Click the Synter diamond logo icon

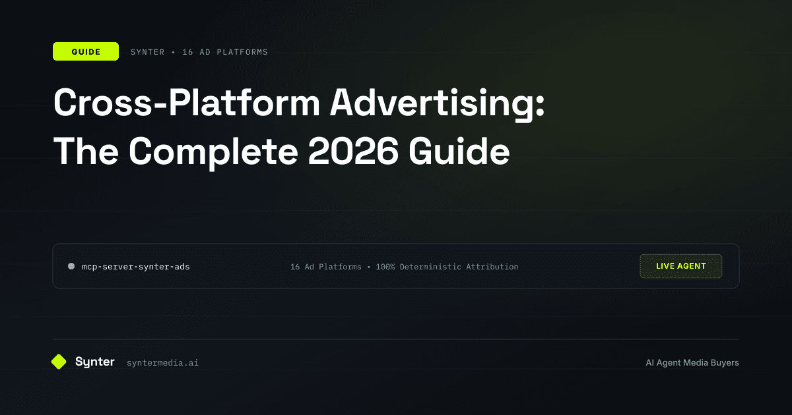point(59,362)
